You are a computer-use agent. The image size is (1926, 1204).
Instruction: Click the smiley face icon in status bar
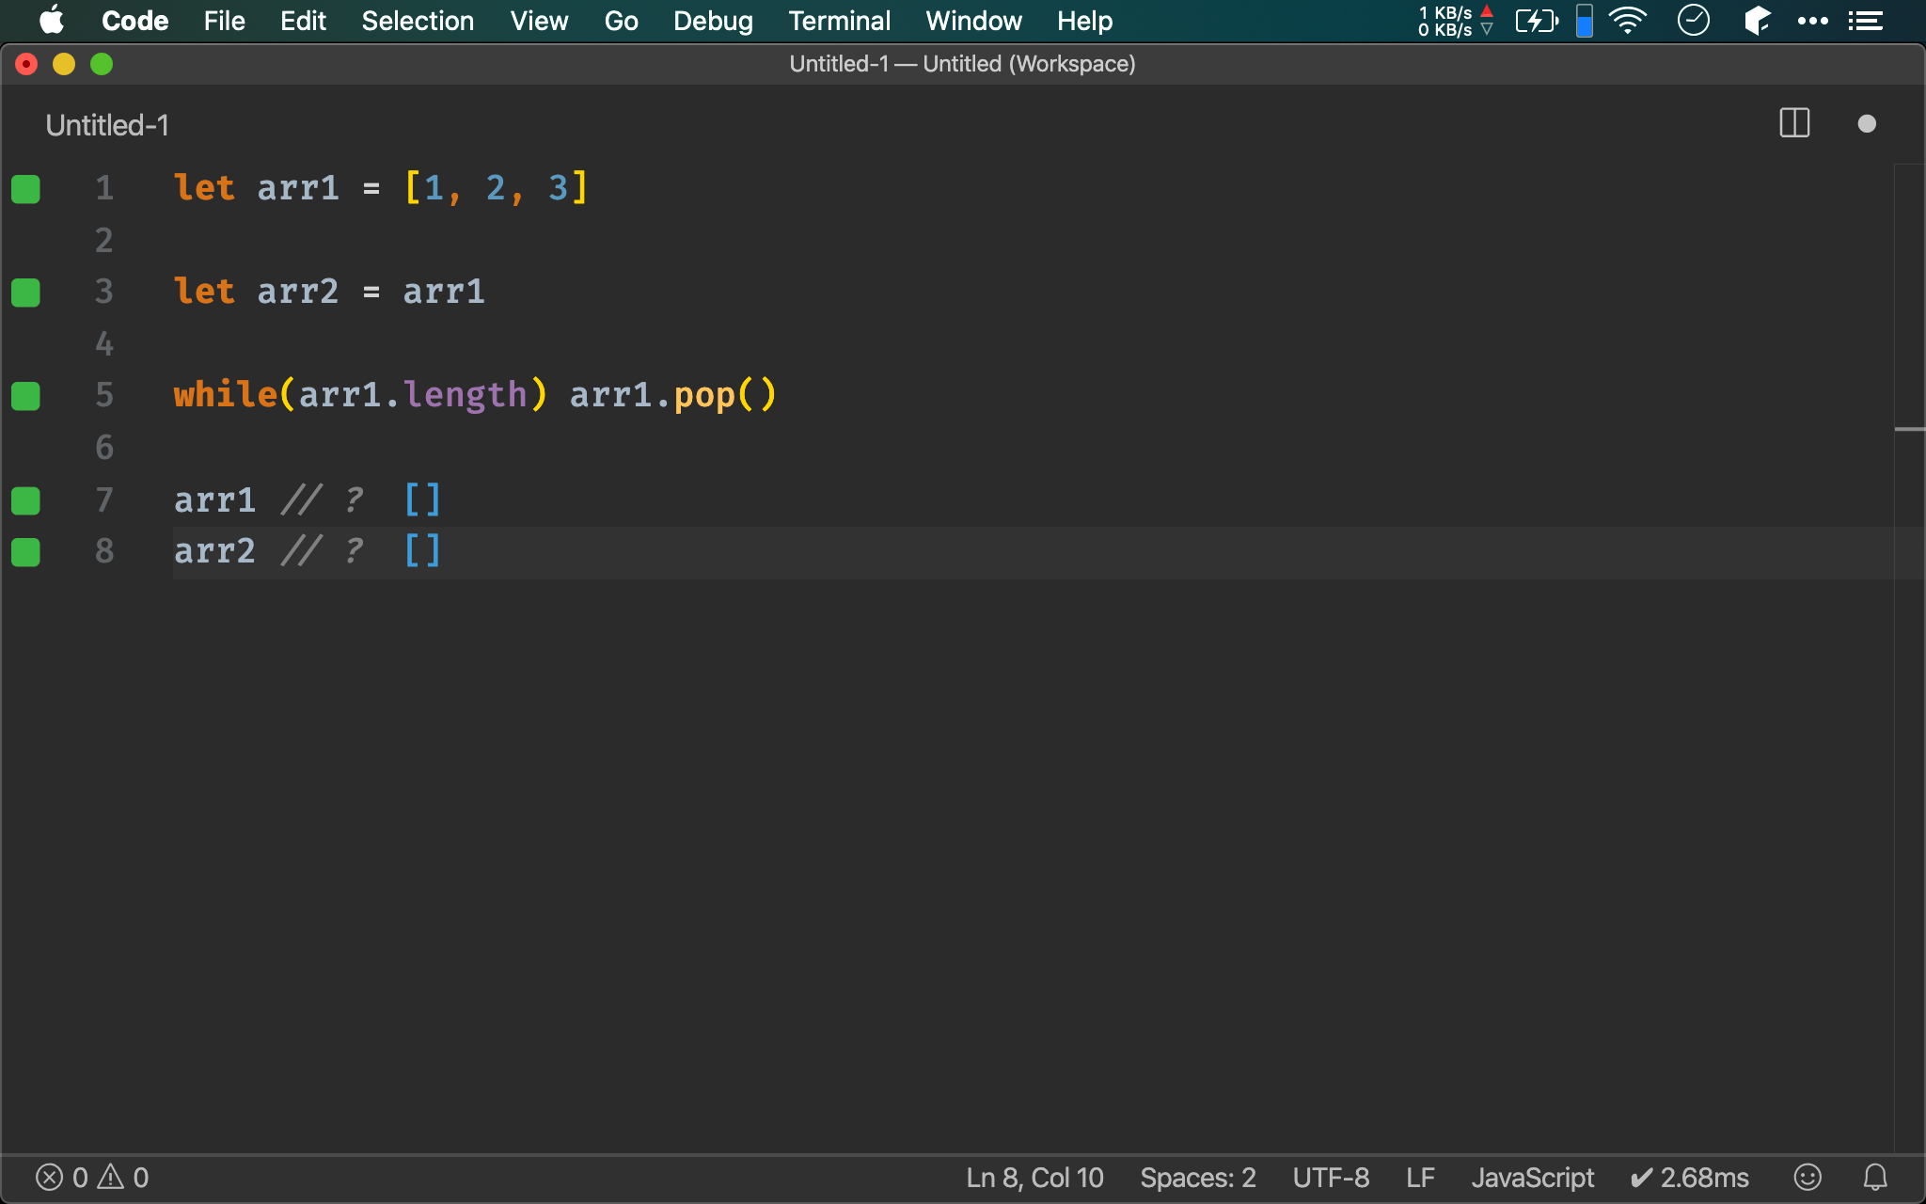(x=1807, y=1178)
